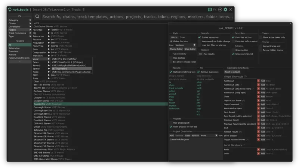Open the Delay folder menu item

pos(41,62)
